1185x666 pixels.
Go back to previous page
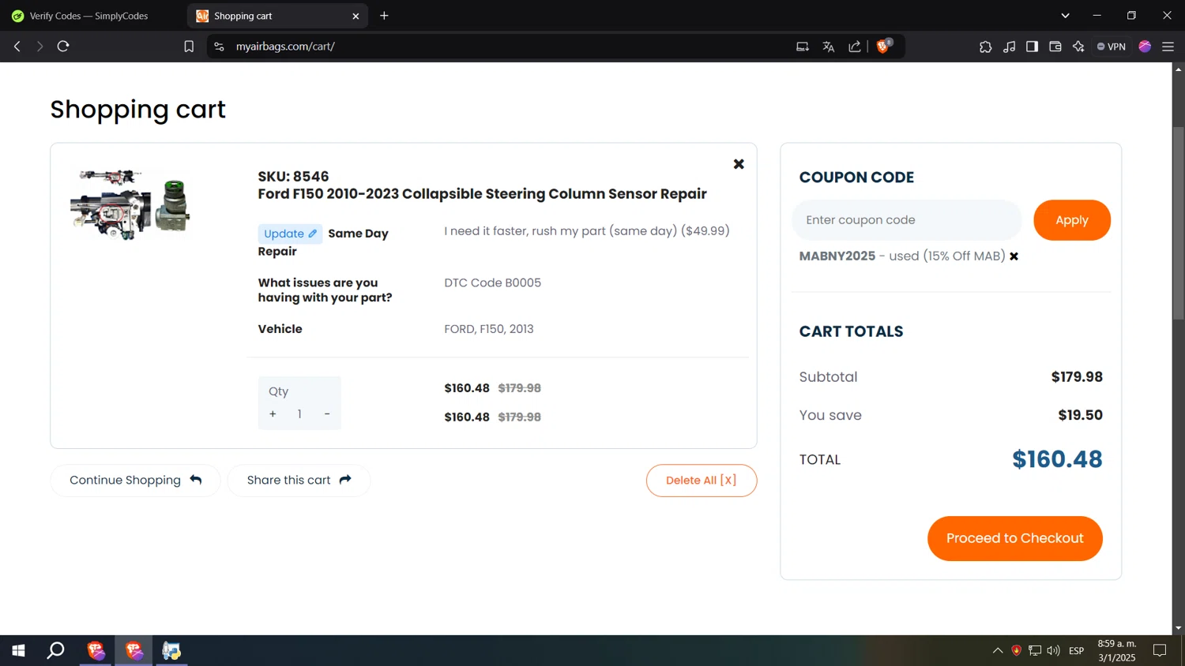tap(17, 47)
